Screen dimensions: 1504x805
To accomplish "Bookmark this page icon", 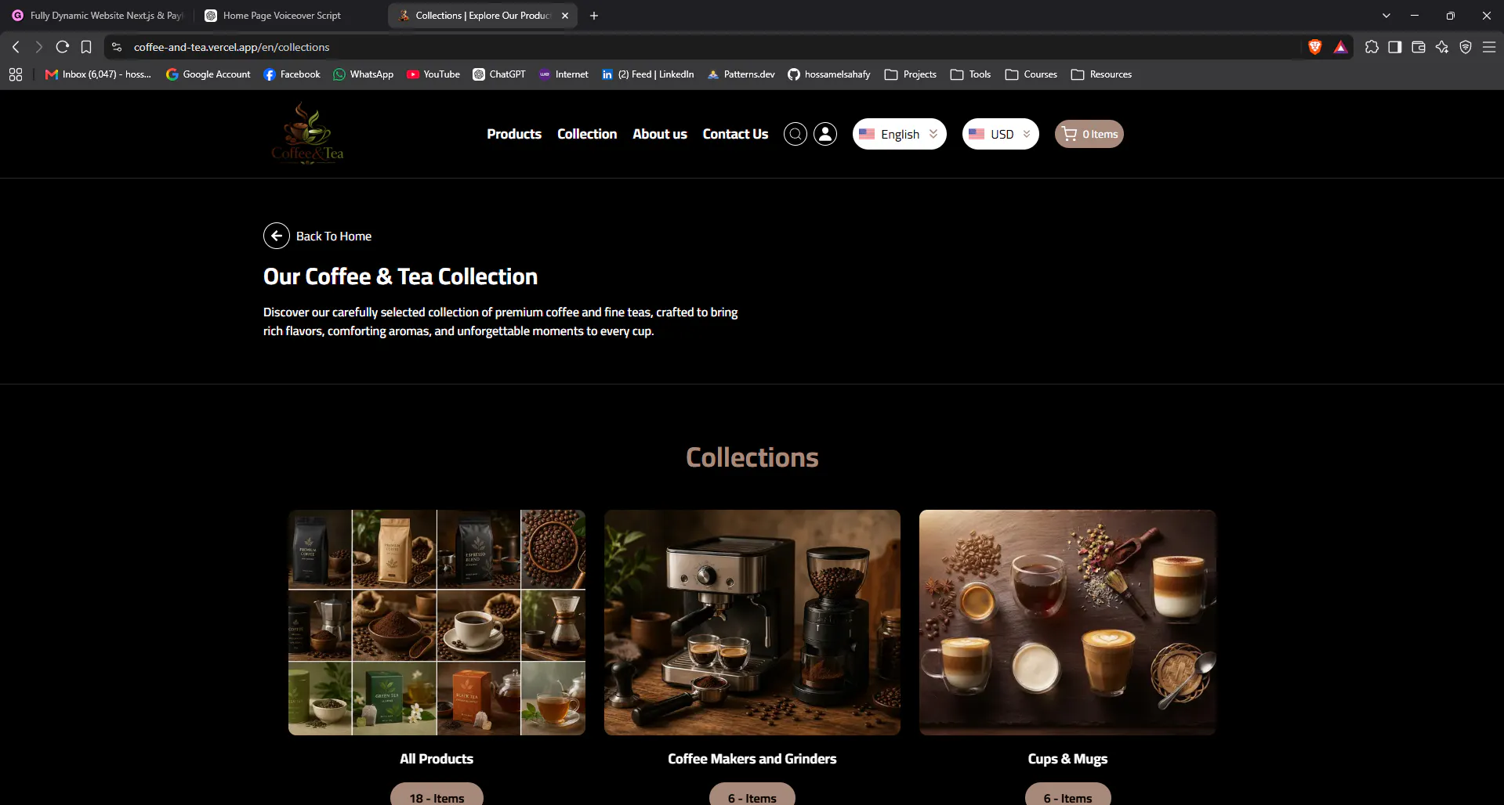I will [86, 47].
